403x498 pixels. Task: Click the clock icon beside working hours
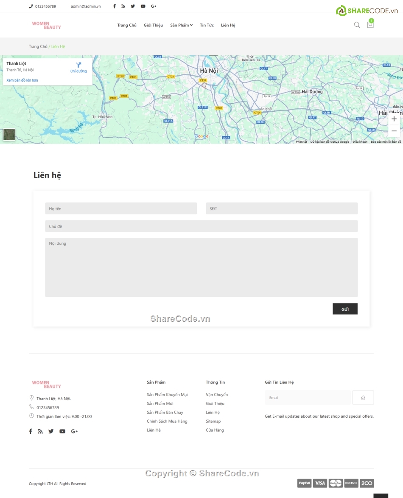coord(31,416)
